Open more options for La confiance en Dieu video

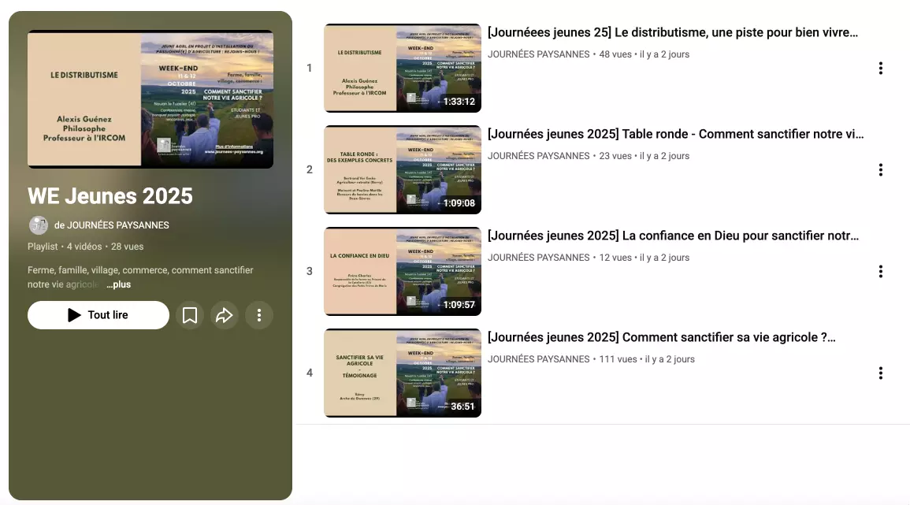(881, 272)
